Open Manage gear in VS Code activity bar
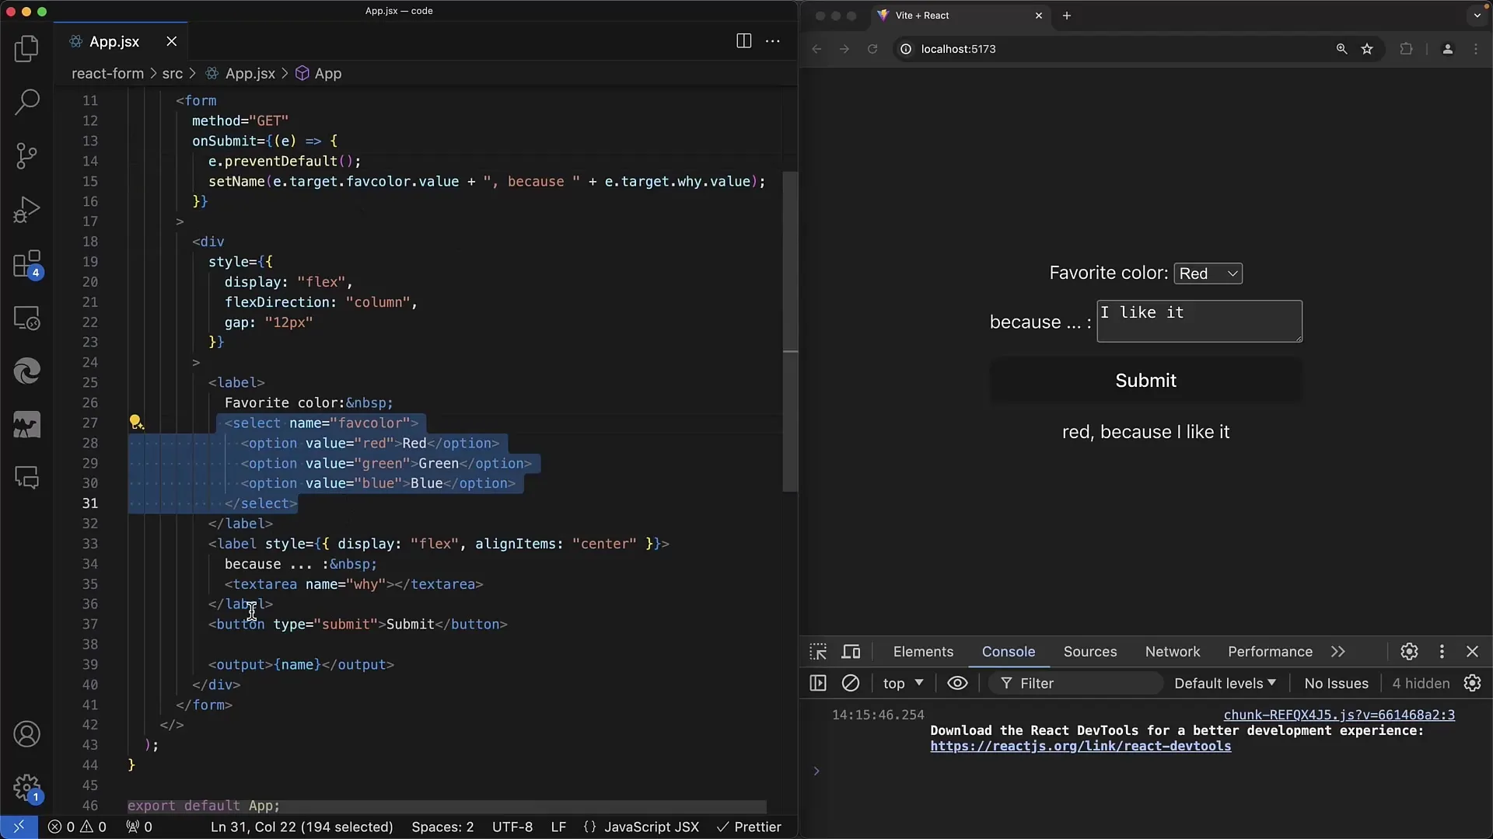 [x=26, y=788]
